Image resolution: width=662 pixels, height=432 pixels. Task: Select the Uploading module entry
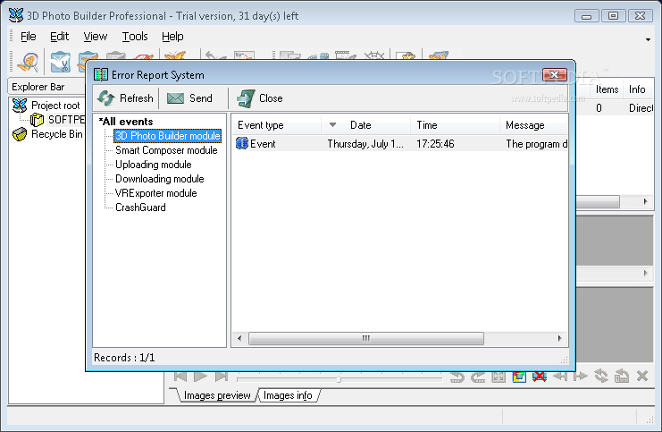click(x=154, y=165)
